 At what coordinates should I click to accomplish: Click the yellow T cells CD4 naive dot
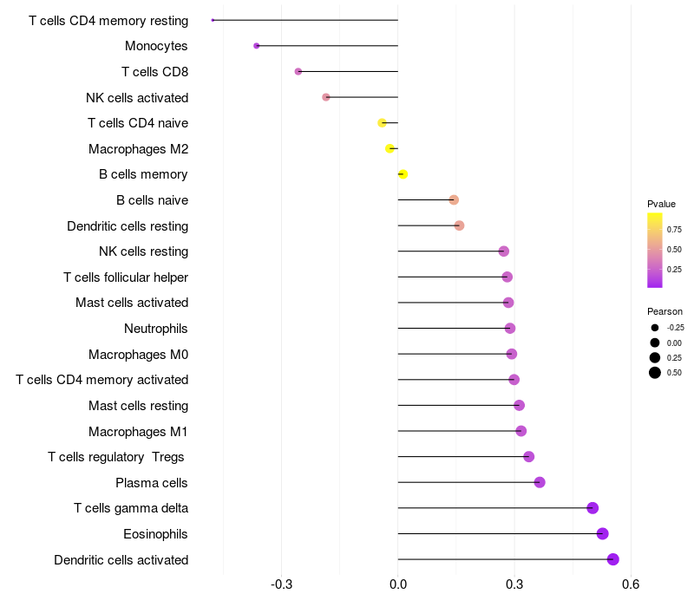coord(383,123)
